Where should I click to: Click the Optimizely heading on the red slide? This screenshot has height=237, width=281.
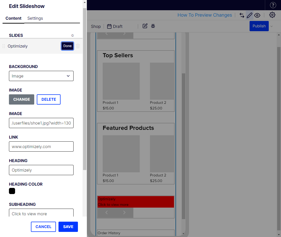[107, 199]
